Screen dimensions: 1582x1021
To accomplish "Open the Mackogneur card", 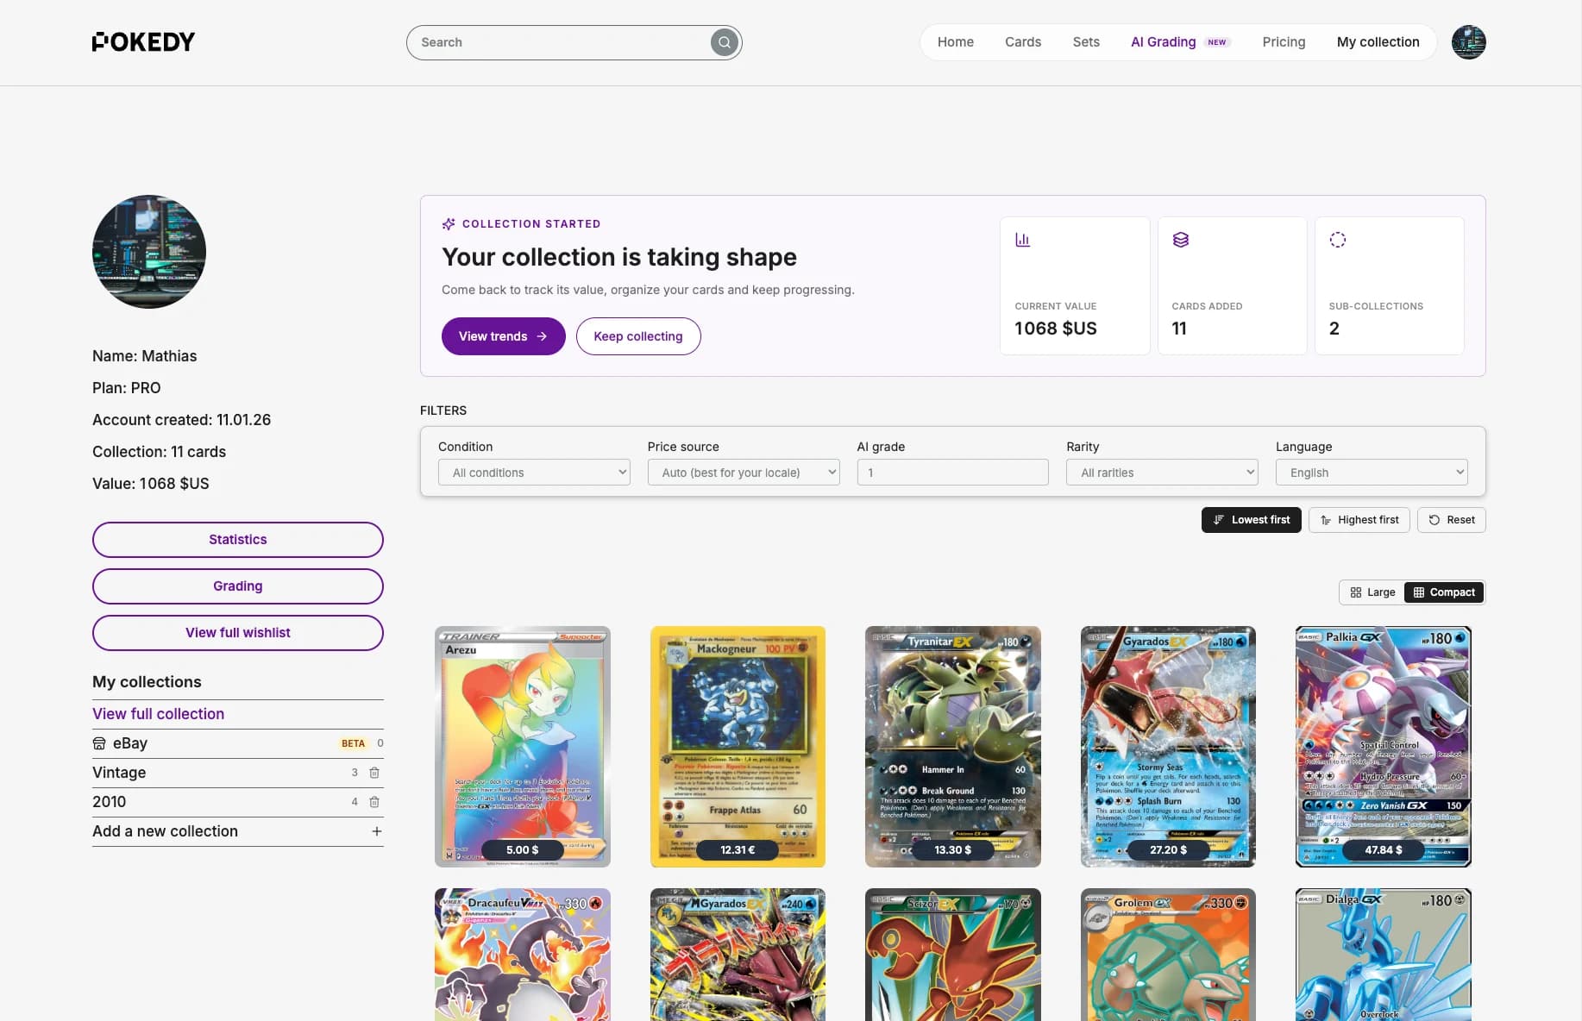I will pos(738,747).
